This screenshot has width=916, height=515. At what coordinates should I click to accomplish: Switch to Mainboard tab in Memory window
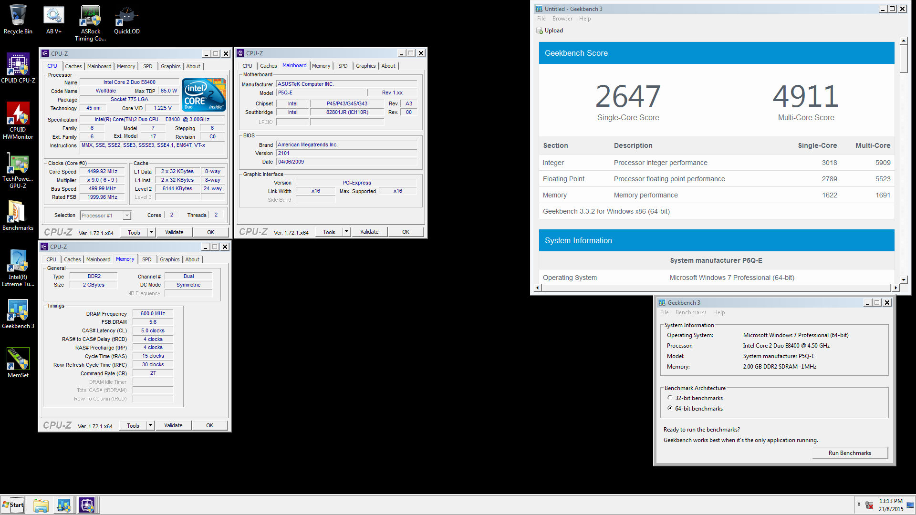point(98,259)
